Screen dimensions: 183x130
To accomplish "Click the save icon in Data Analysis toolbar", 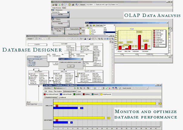I will click(x=55, y=5).
